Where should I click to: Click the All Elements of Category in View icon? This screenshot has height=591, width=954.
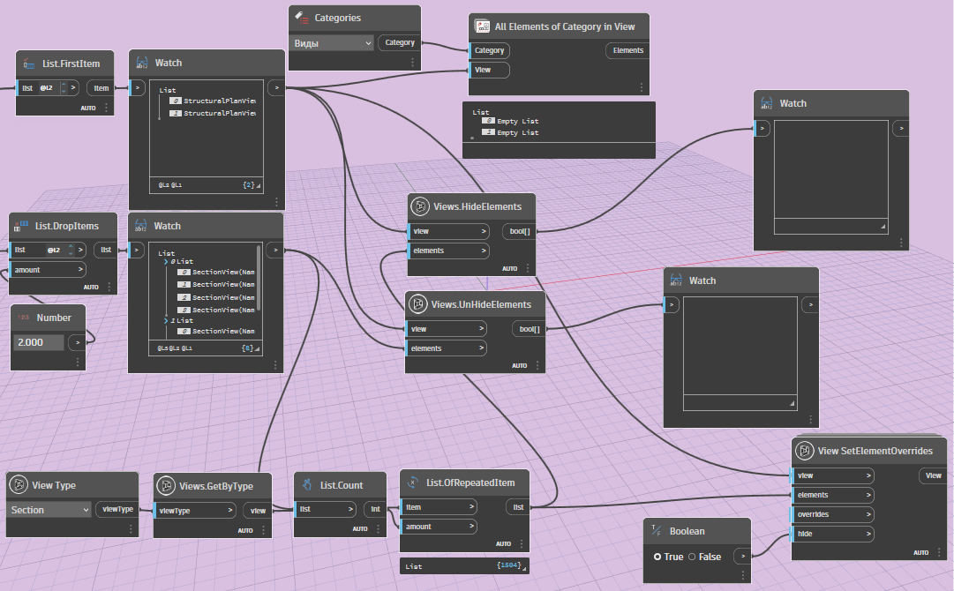tap(482, 26)
